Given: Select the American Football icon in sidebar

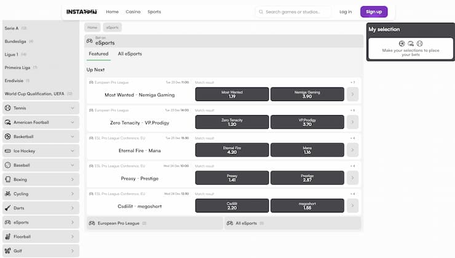Looking at the screenshot, I should pos(8,123).
